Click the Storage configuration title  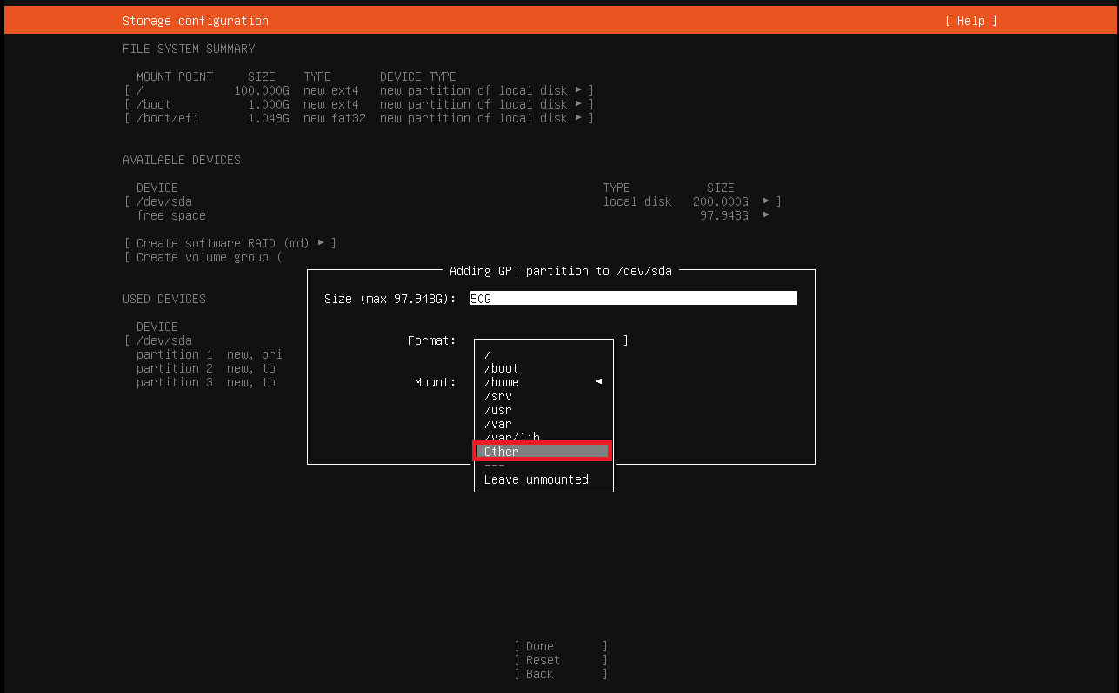pyautogui.click(x=196, y=21)
